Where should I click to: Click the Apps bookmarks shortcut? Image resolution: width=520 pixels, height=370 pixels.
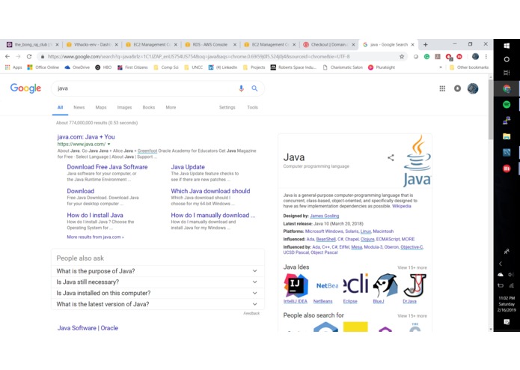pos(13,67)
